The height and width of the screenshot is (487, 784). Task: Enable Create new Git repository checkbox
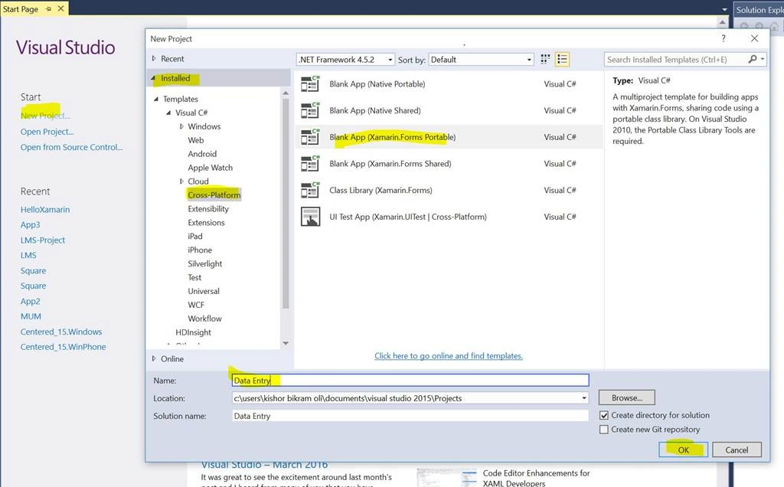click(x=604, y=429)
